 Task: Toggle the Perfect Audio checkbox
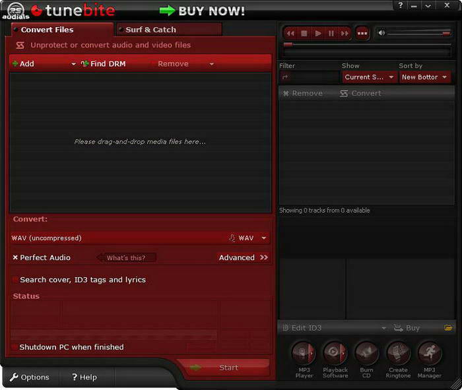15,257
